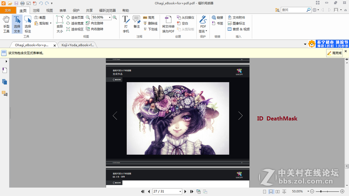
Task: Click the Undo arrow in quick access toolbar
Action: coord(41,3)
